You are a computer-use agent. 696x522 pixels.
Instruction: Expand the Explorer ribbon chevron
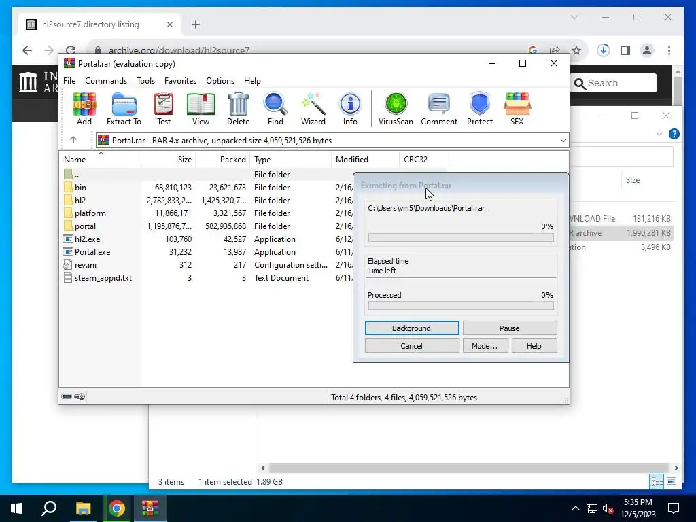click(x=659, y=134)
